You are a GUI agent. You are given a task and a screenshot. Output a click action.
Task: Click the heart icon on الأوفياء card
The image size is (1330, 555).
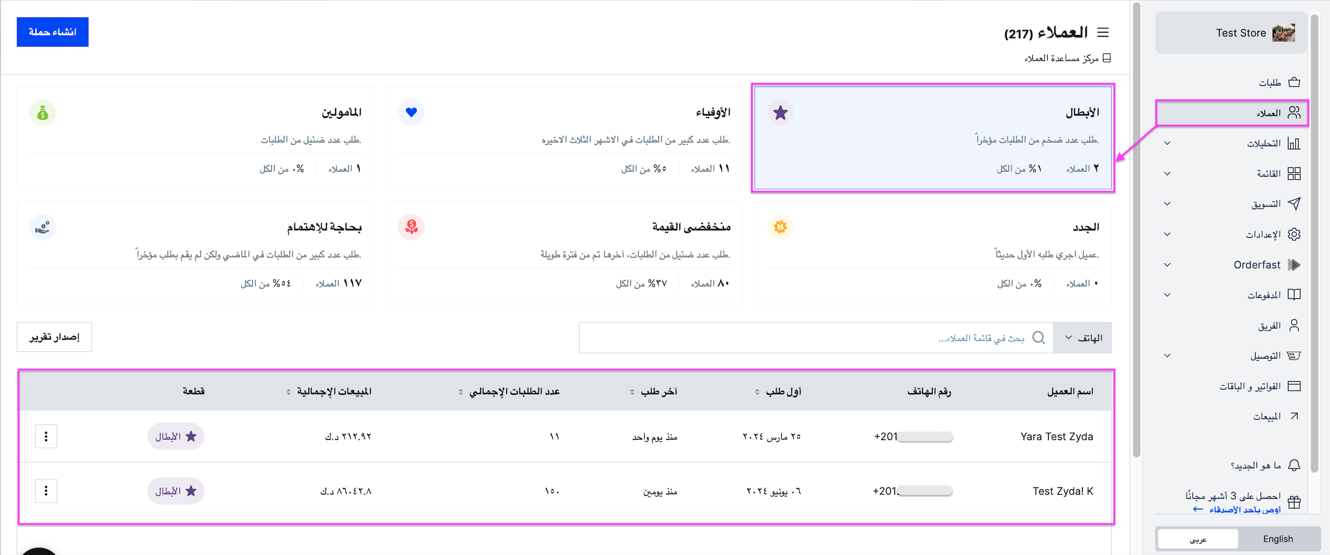412,112
